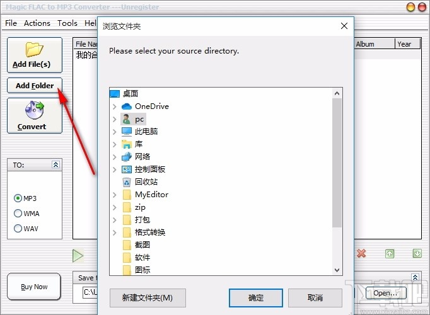
Task: Click the red close button in title bar
Action: [422, 7]
